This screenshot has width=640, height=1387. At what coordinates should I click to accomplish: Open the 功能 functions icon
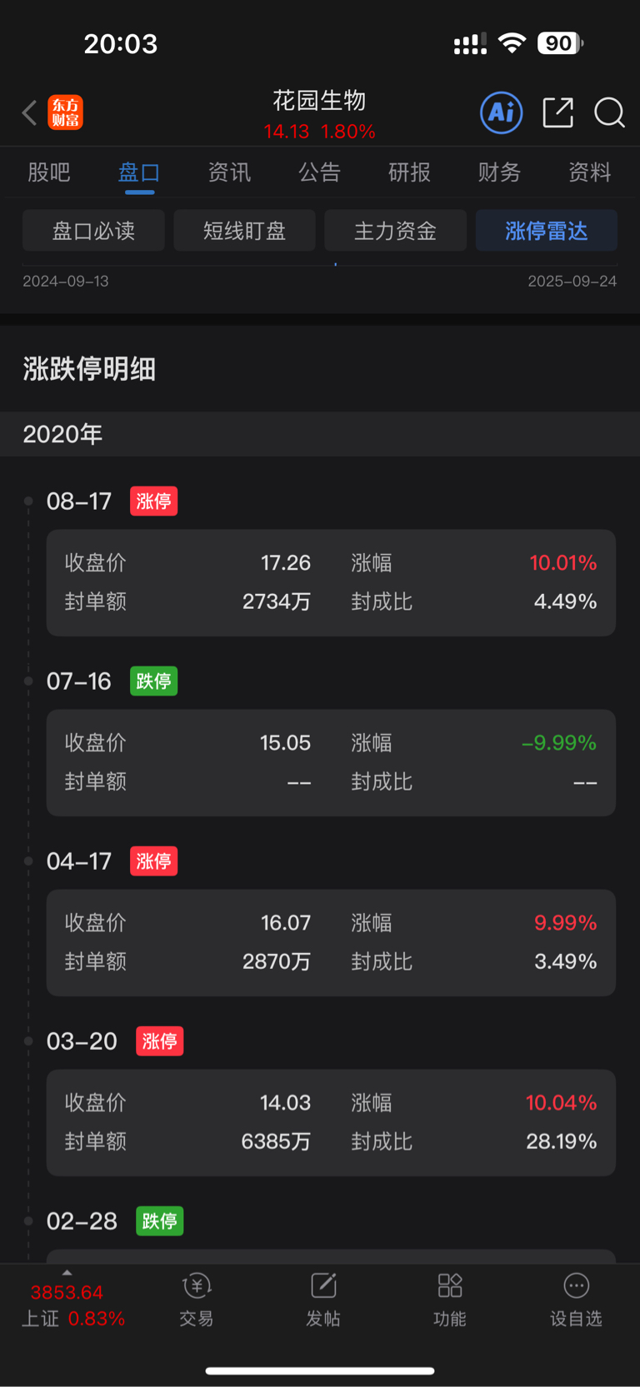pyautogui.click(x=450, y=1300)
